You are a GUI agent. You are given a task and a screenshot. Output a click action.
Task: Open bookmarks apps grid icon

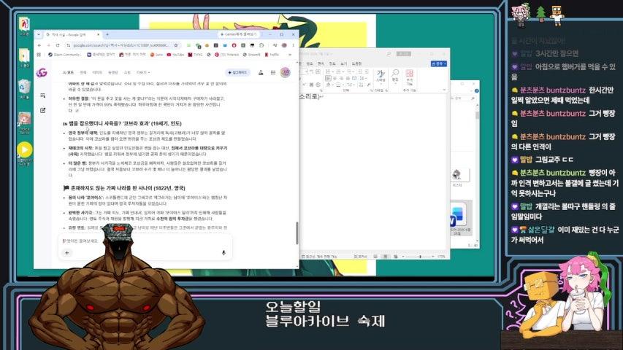coord(39,55)
